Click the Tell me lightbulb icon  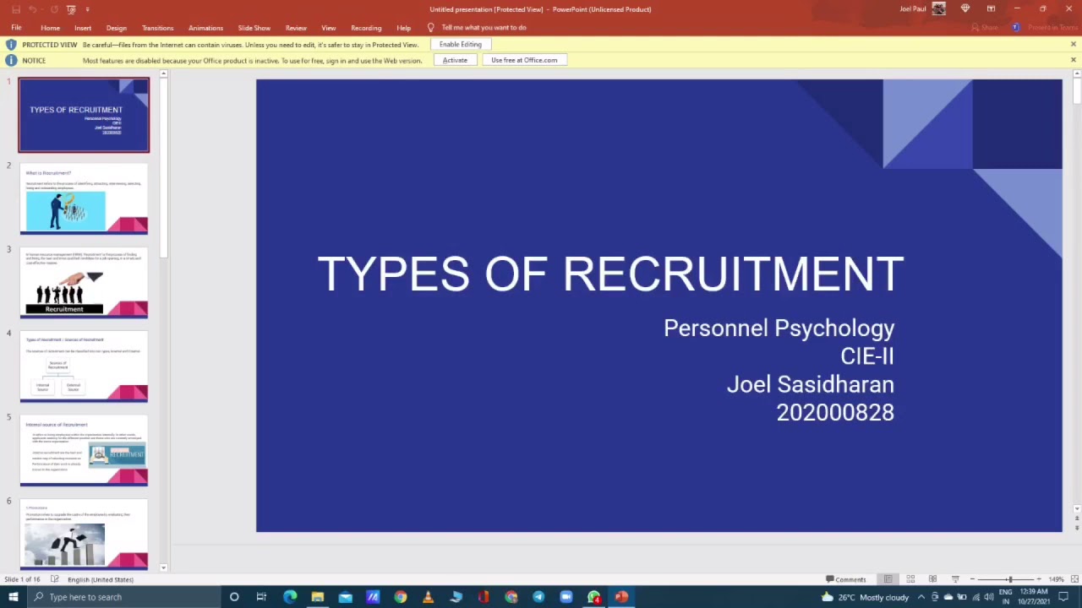(430, 28)
